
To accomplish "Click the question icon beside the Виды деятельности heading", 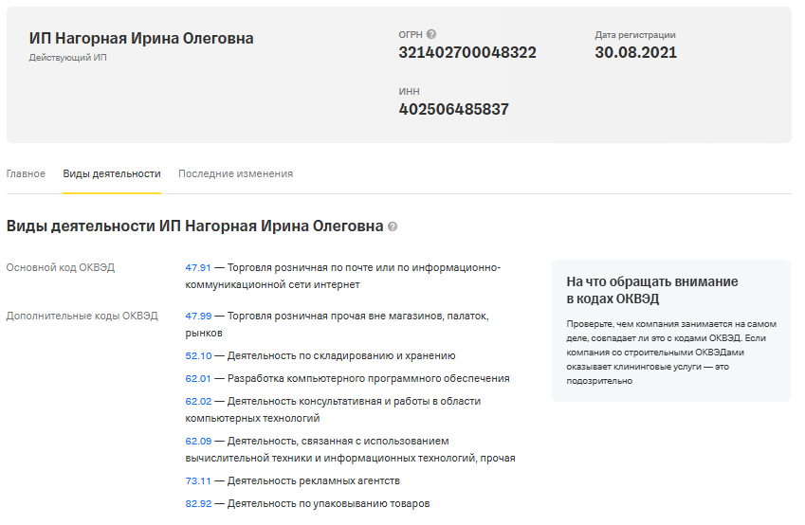I will (393, 226).
